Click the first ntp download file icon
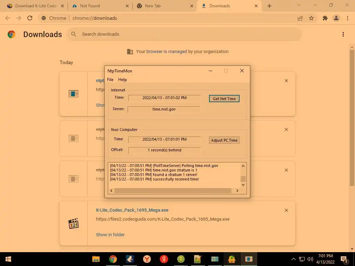 point(73,94)
